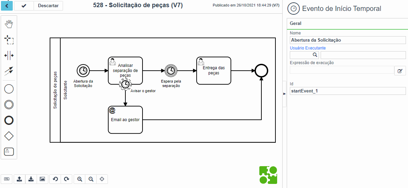Select the Entrega das peças task
408x188 pixels.
coord(214,71)
